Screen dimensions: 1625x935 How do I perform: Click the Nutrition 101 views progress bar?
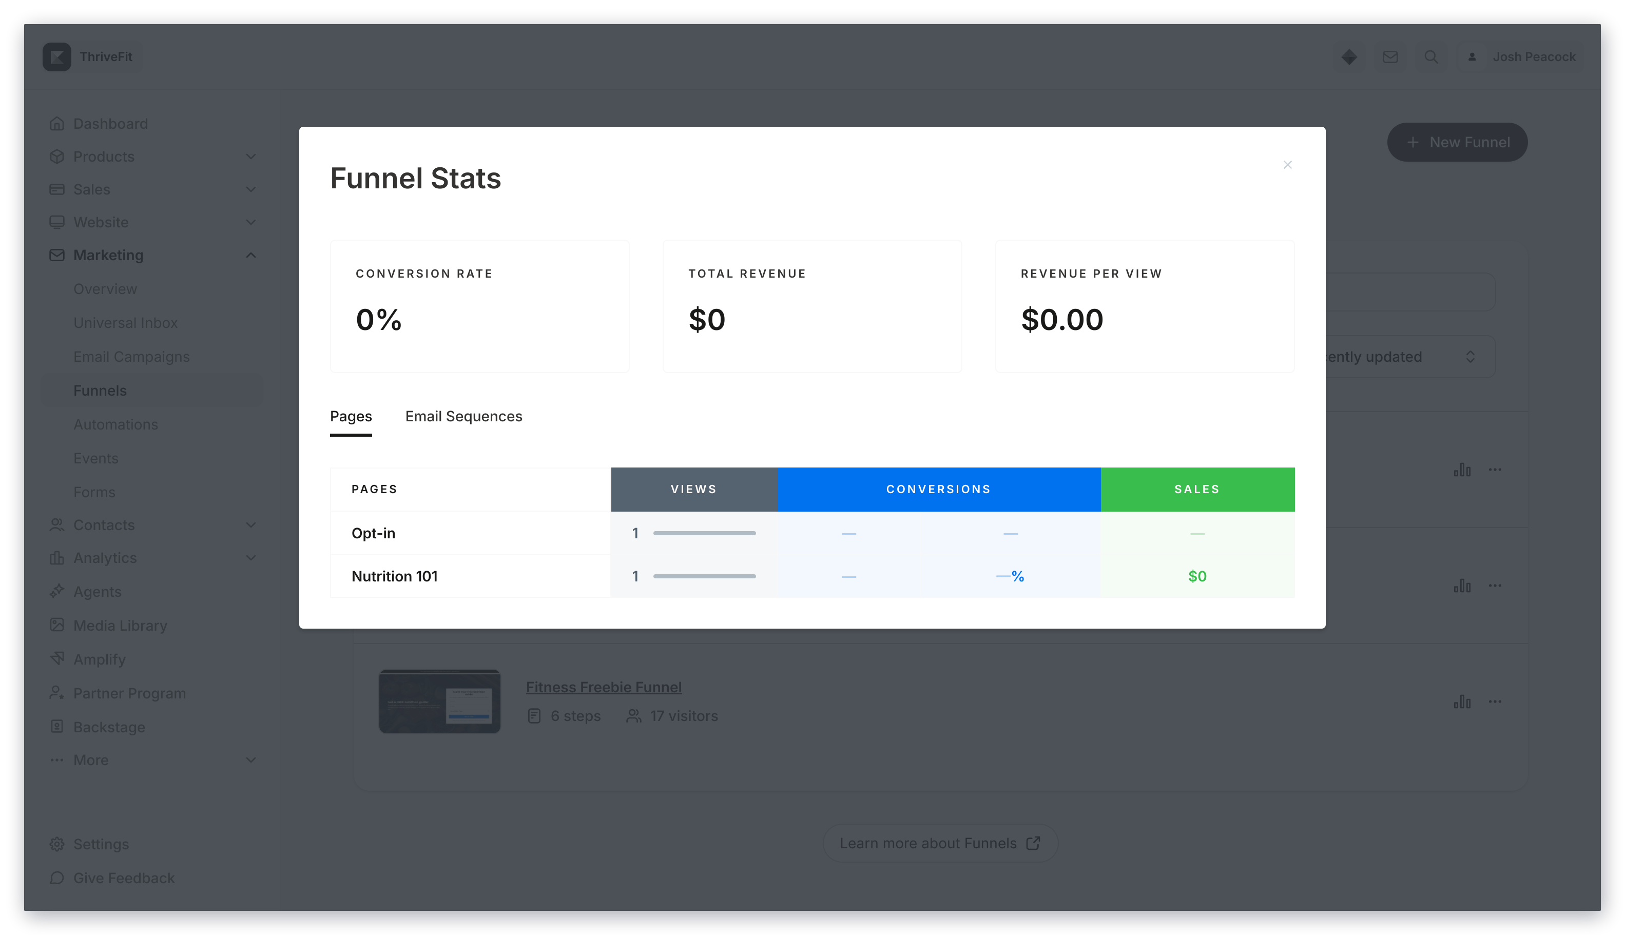pos(704,576)
